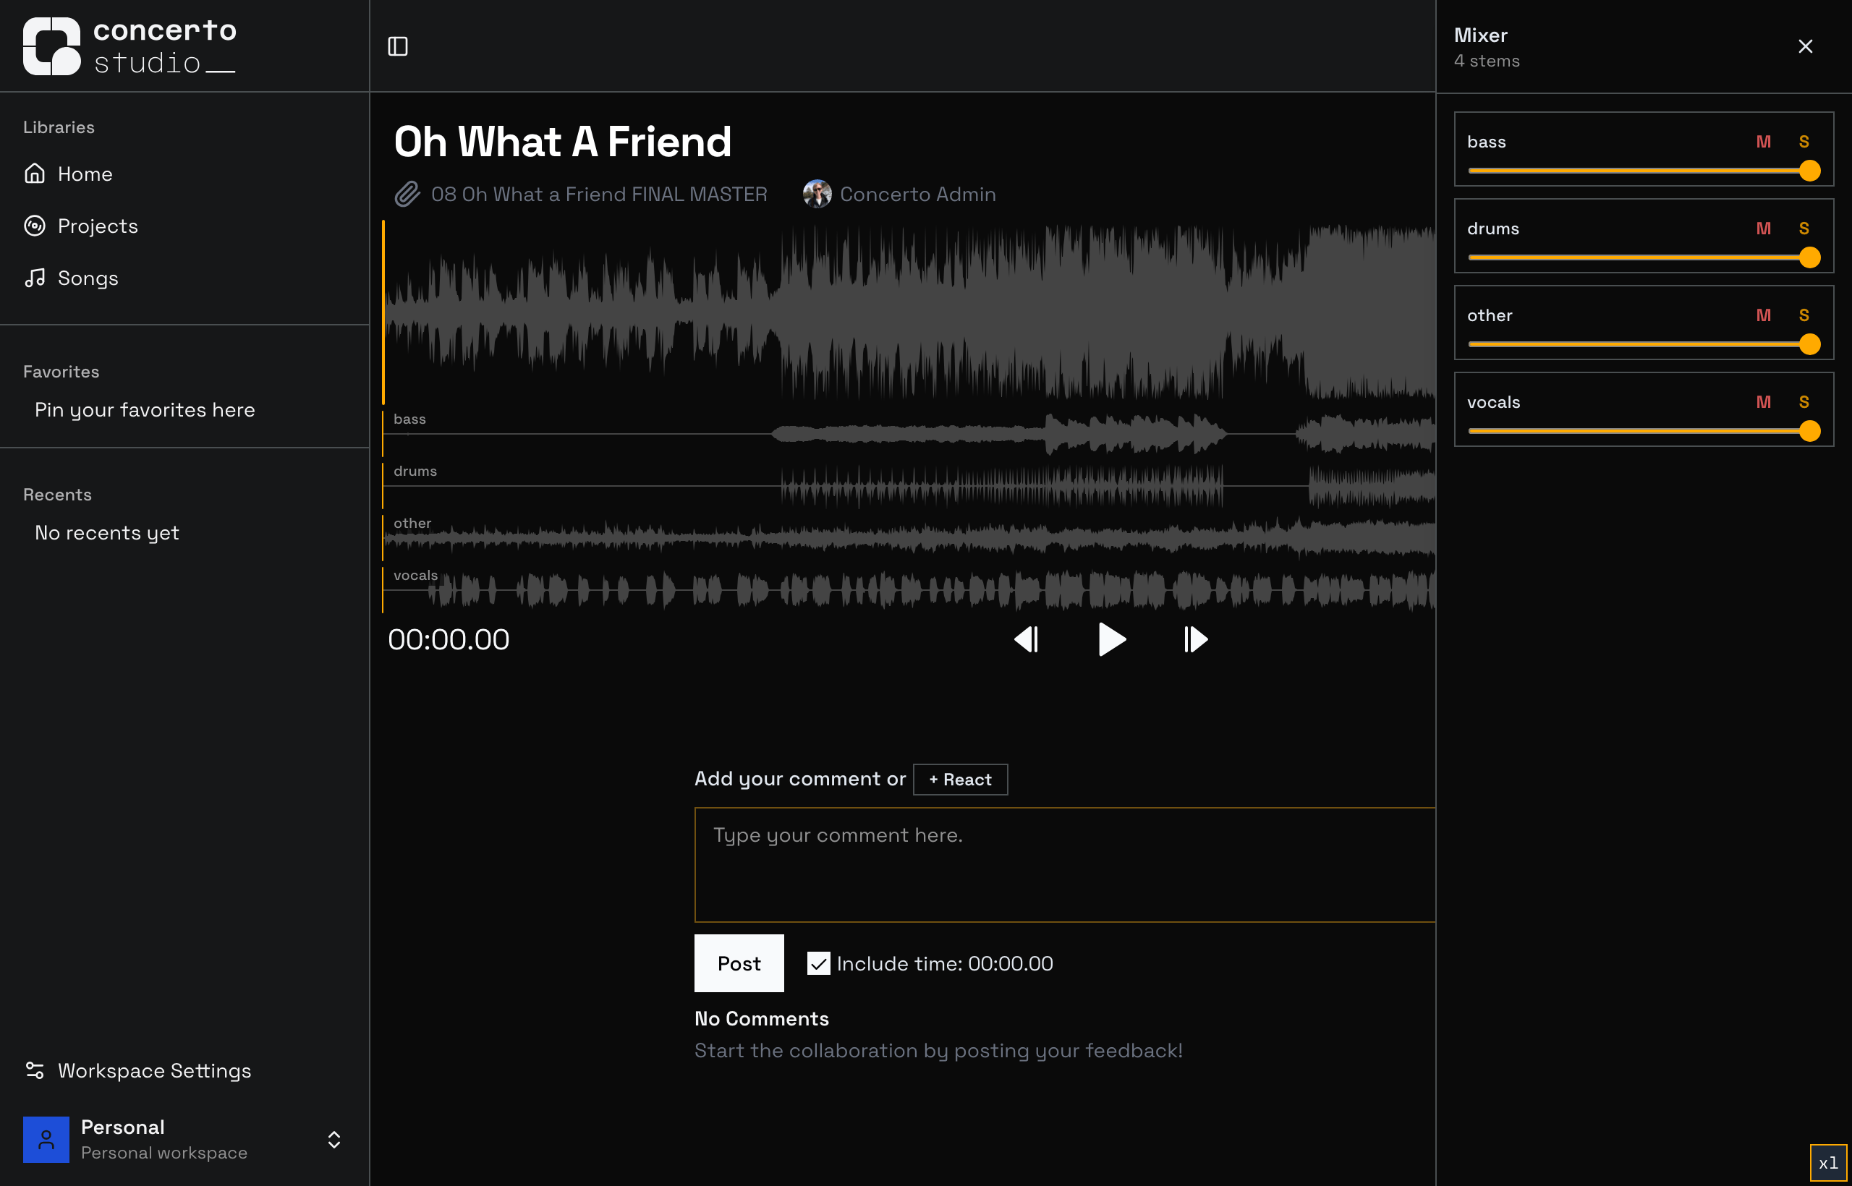Skip forward with the next button
1852x1186 pixels.
click(1196, 639)
